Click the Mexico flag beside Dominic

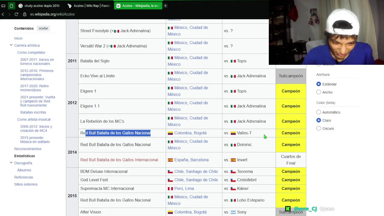(233, 145)
